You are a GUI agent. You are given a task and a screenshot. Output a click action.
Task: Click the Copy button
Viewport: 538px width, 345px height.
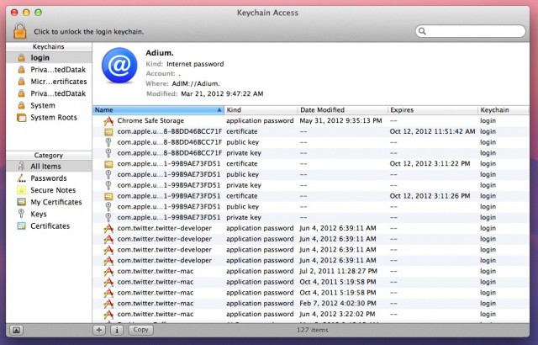tap(141, 330)
